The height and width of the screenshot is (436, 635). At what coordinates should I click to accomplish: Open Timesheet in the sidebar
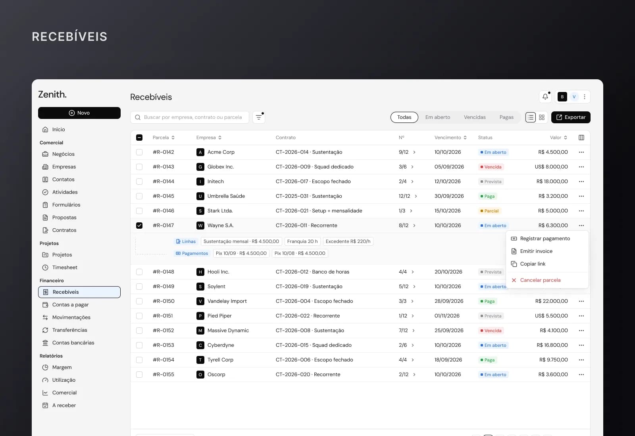pos(65,268)
